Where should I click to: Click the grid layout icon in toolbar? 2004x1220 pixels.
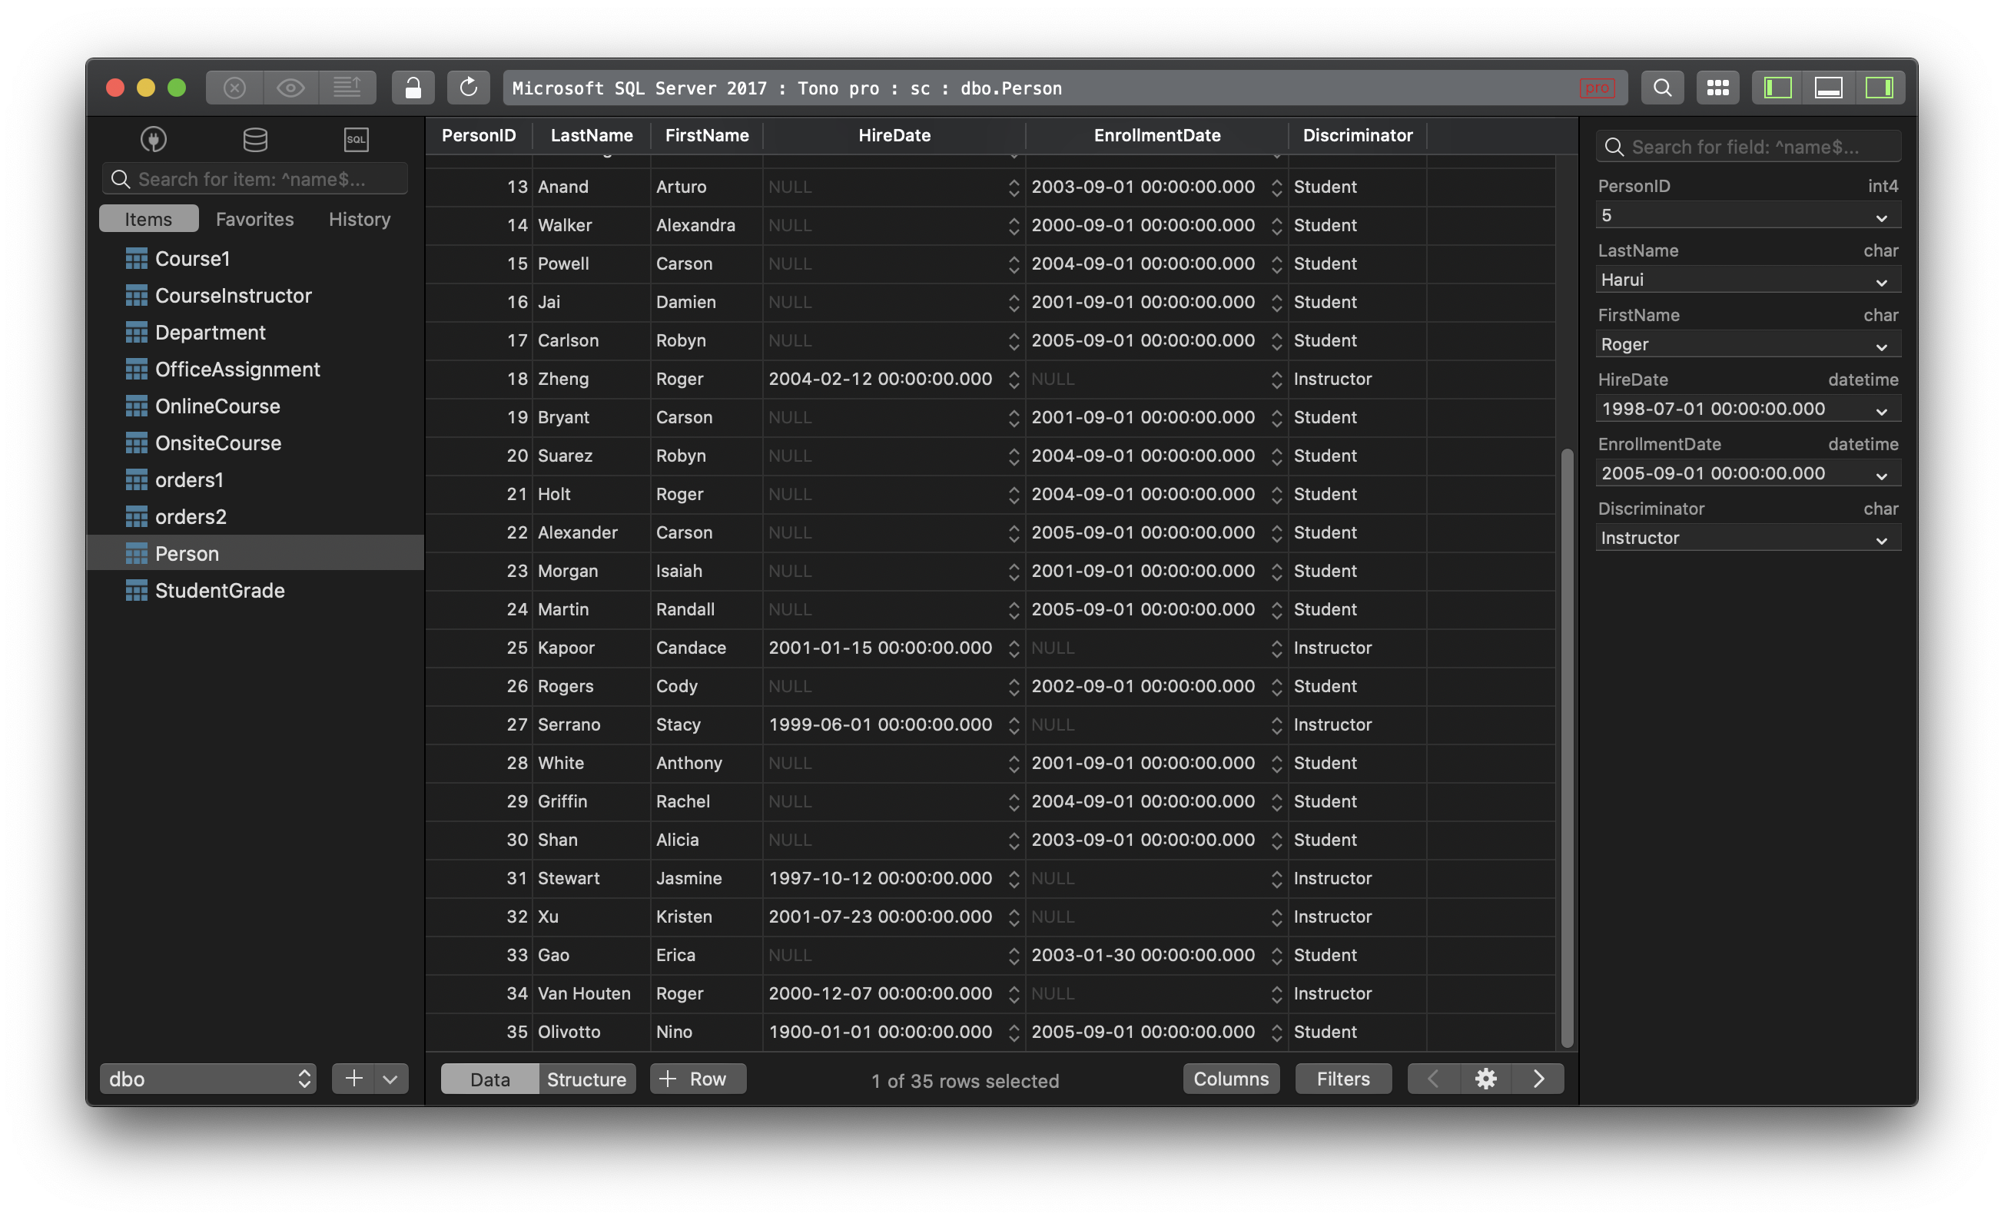pyautogui.click(x=1717, y=86)
